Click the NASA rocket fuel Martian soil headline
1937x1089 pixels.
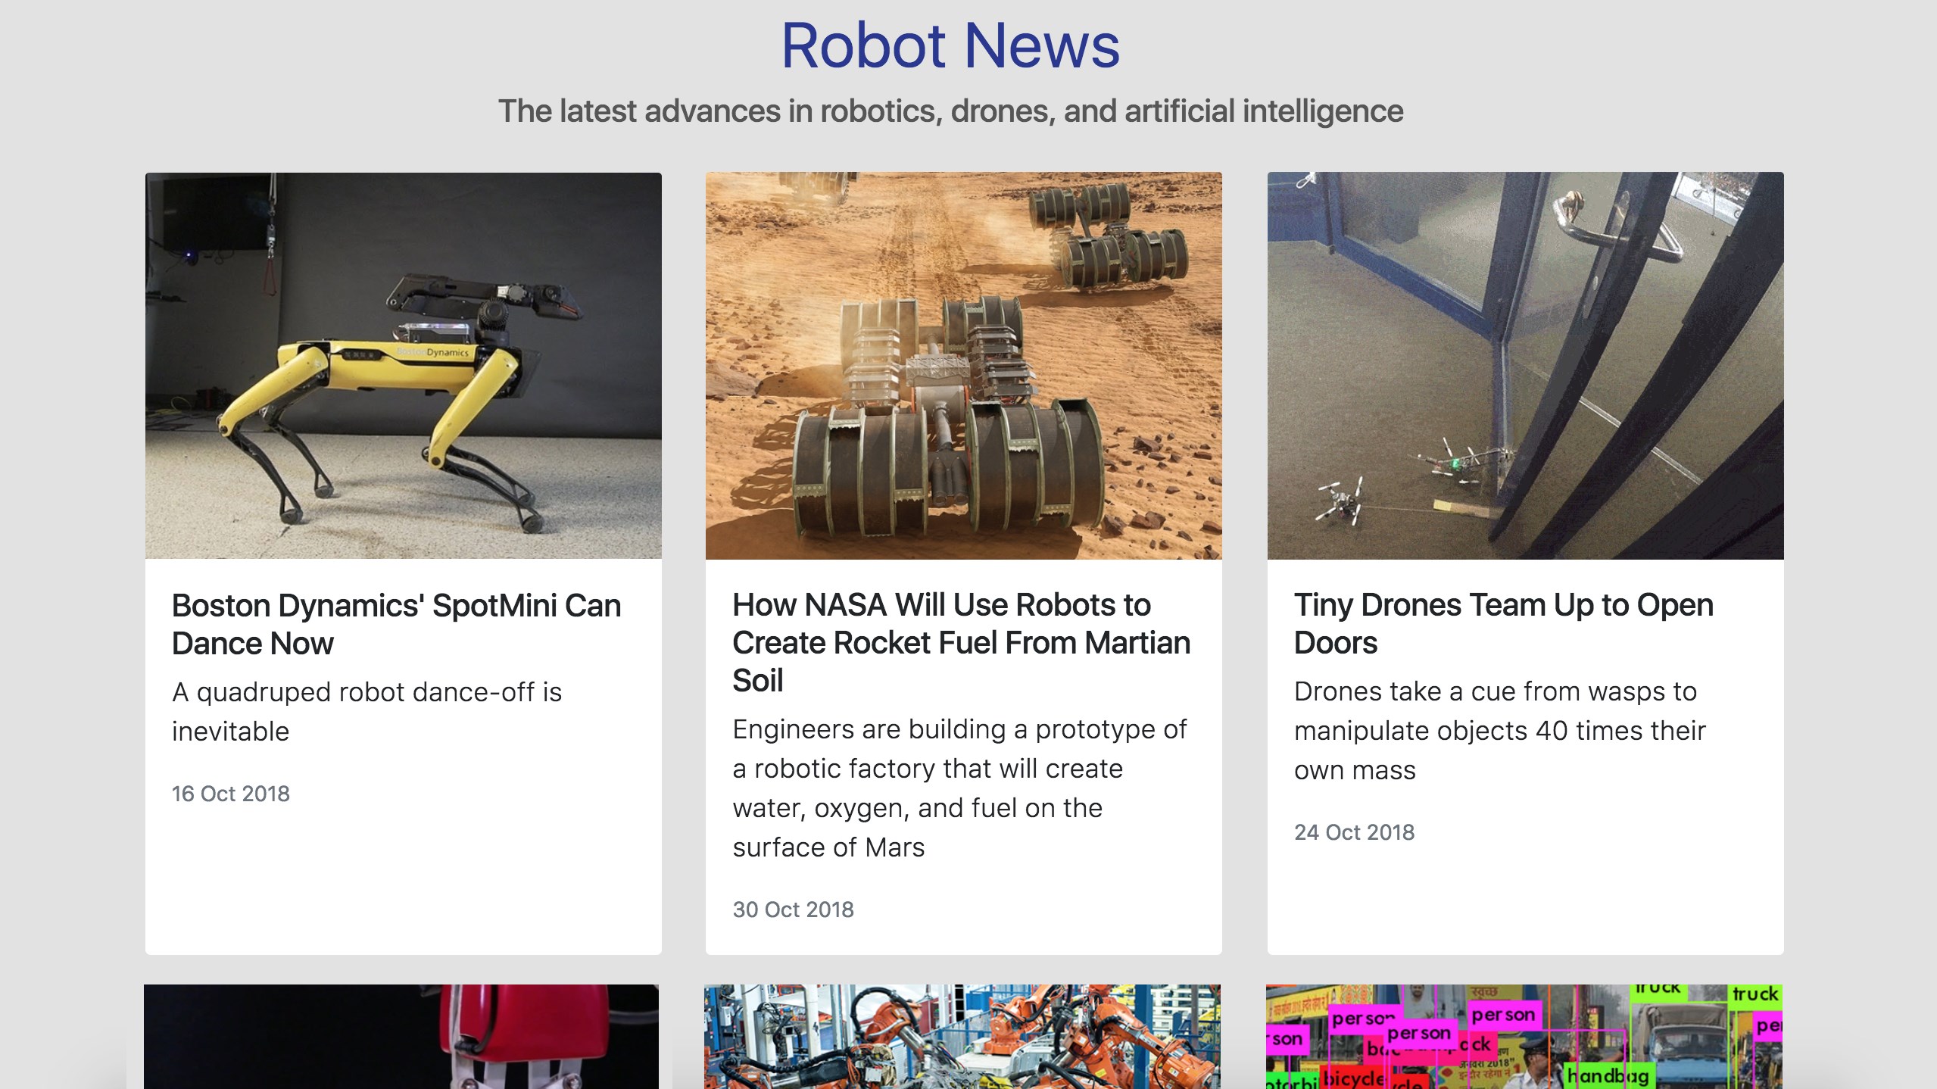click(x=961, y=642)
